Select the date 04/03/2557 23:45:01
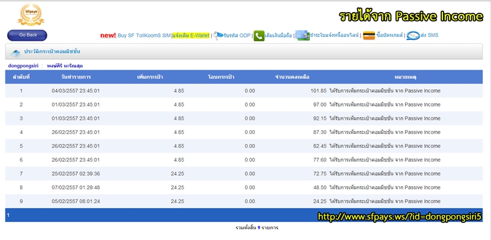This screenshot has width=491, height=240. pos(76,91)
